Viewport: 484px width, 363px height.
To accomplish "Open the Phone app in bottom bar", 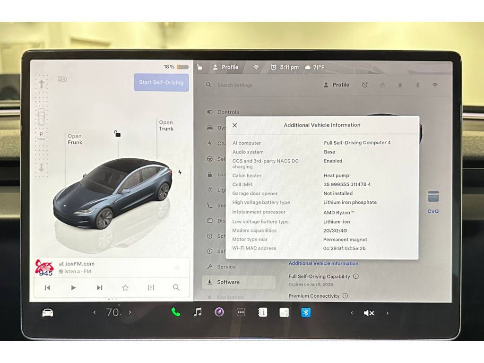I will [x=176, y=312].
